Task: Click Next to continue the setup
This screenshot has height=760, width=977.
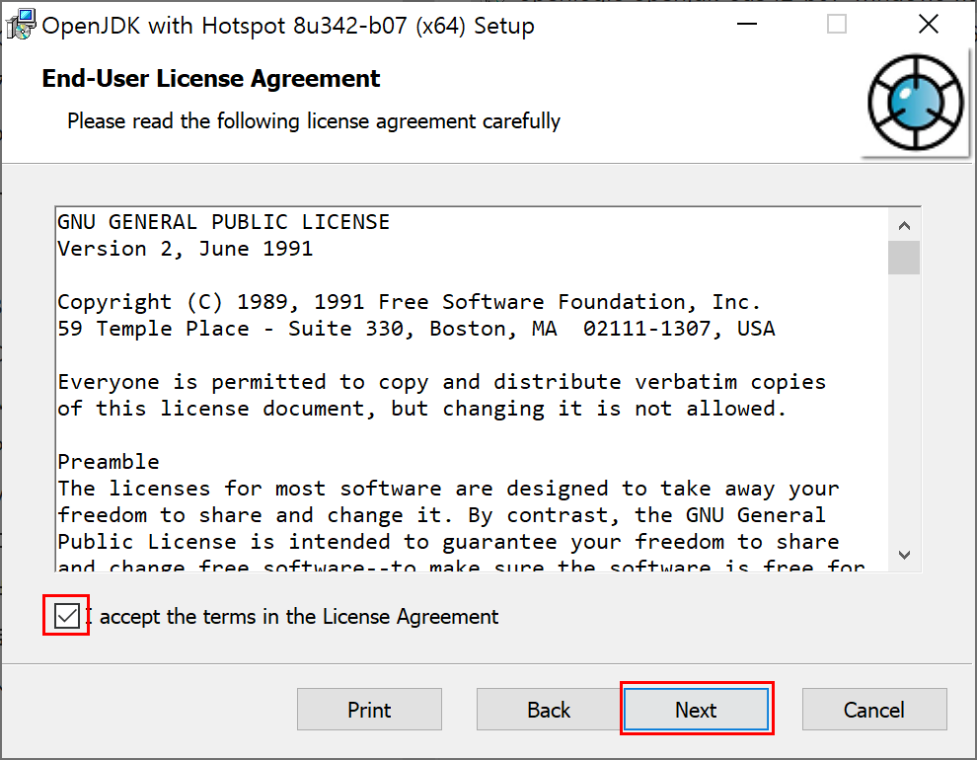Action: 697,710
